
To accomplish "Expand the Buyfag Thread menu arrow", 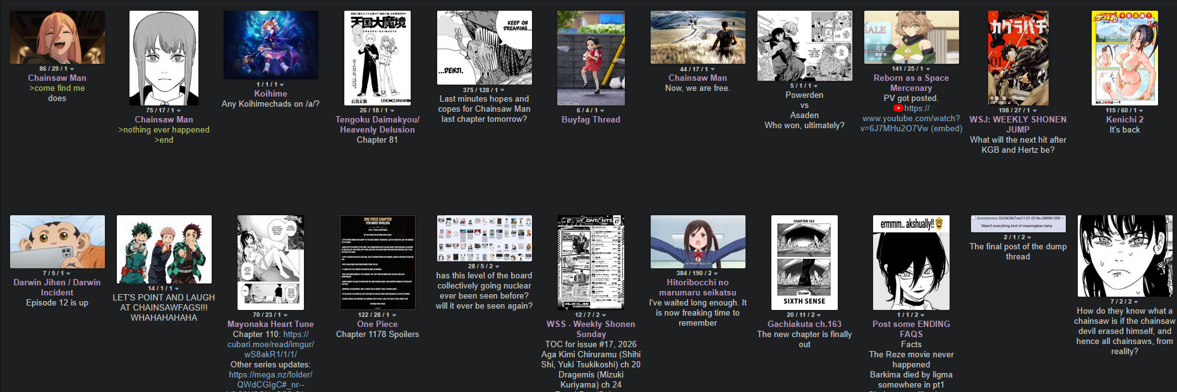I will pyautogui.click(x=601, y=110).
